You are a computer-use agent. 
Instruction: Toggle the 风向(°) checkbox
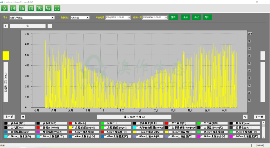[x=105, y=123]
